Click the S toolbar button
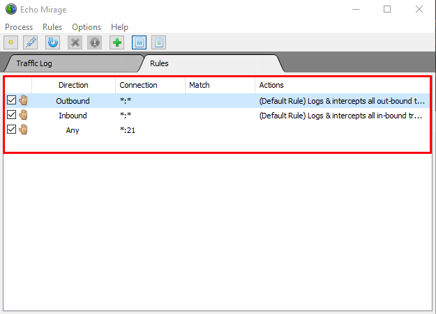 (x=159, y=42)
